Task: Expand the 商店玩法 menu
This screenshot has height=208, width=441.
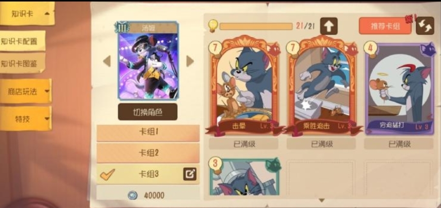Action: (x=26, y=91)
